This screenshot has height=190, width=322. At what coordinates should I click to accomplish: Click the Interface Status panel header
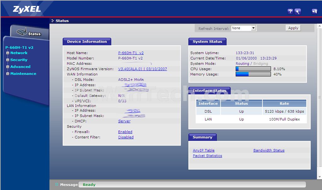[x=210, y=91]
